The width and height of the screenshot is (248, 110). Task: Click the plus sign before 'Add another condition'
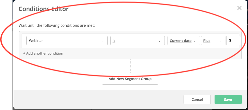tap(24, 53)
